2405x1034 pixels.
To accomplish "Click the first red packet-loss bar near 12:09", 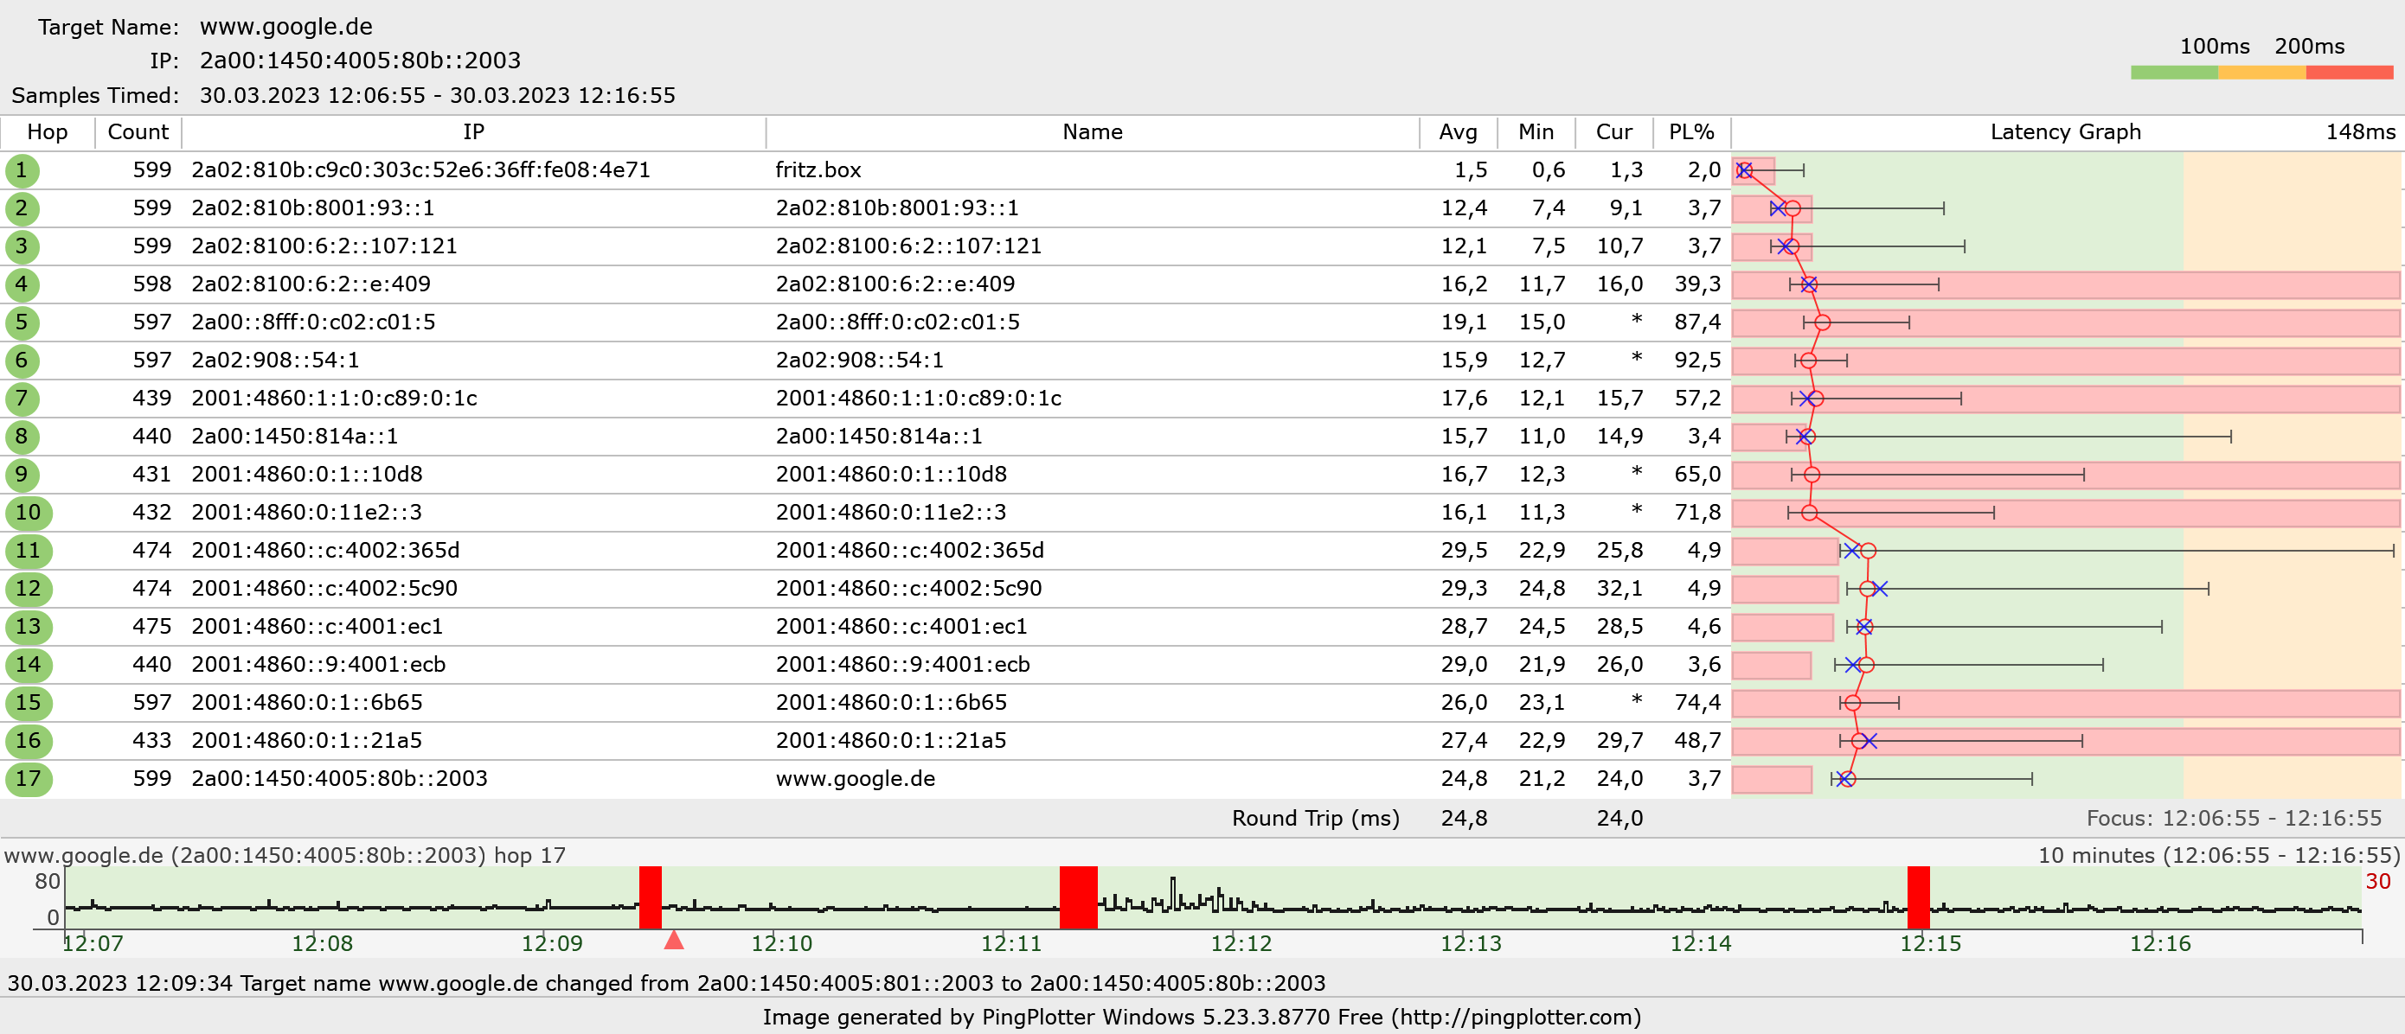I will (651, 897).
